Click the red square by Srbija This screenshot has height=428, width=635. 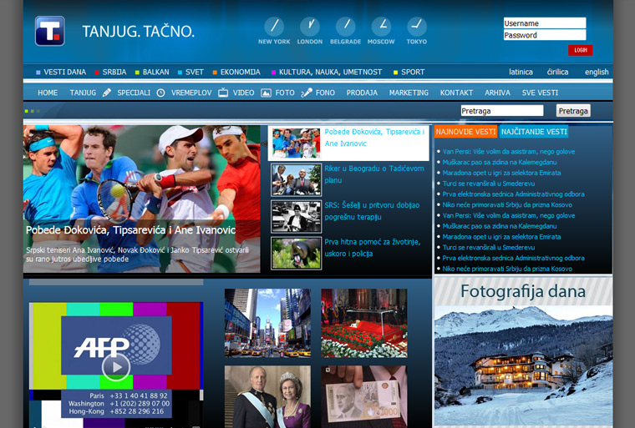(x=97, y=73)
